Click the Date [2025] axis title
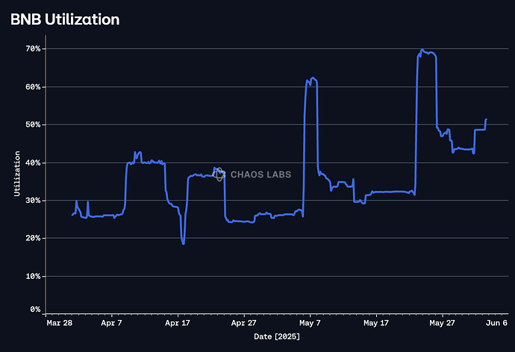515x352 pixels. pos(277,336)
